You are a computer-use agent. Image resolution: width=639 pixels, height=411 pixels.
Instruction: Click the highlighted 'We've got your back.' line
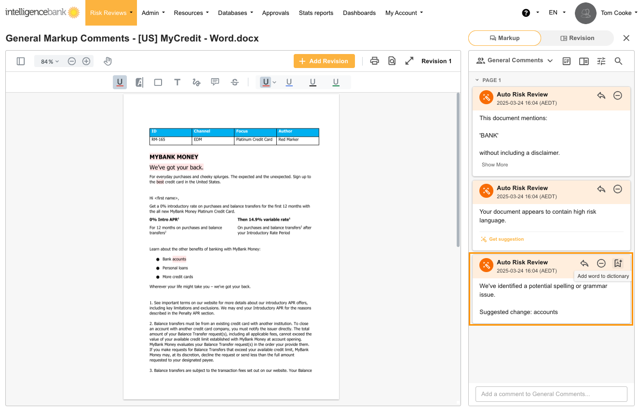pyautogui.click(x=177, y=167)
